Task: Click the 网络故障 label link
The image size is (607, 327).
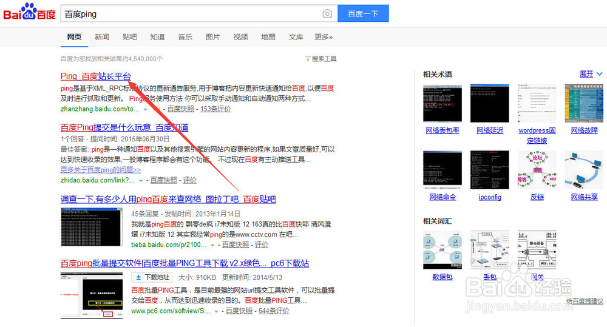Action: pyautogui.click(x=584, y=131)
